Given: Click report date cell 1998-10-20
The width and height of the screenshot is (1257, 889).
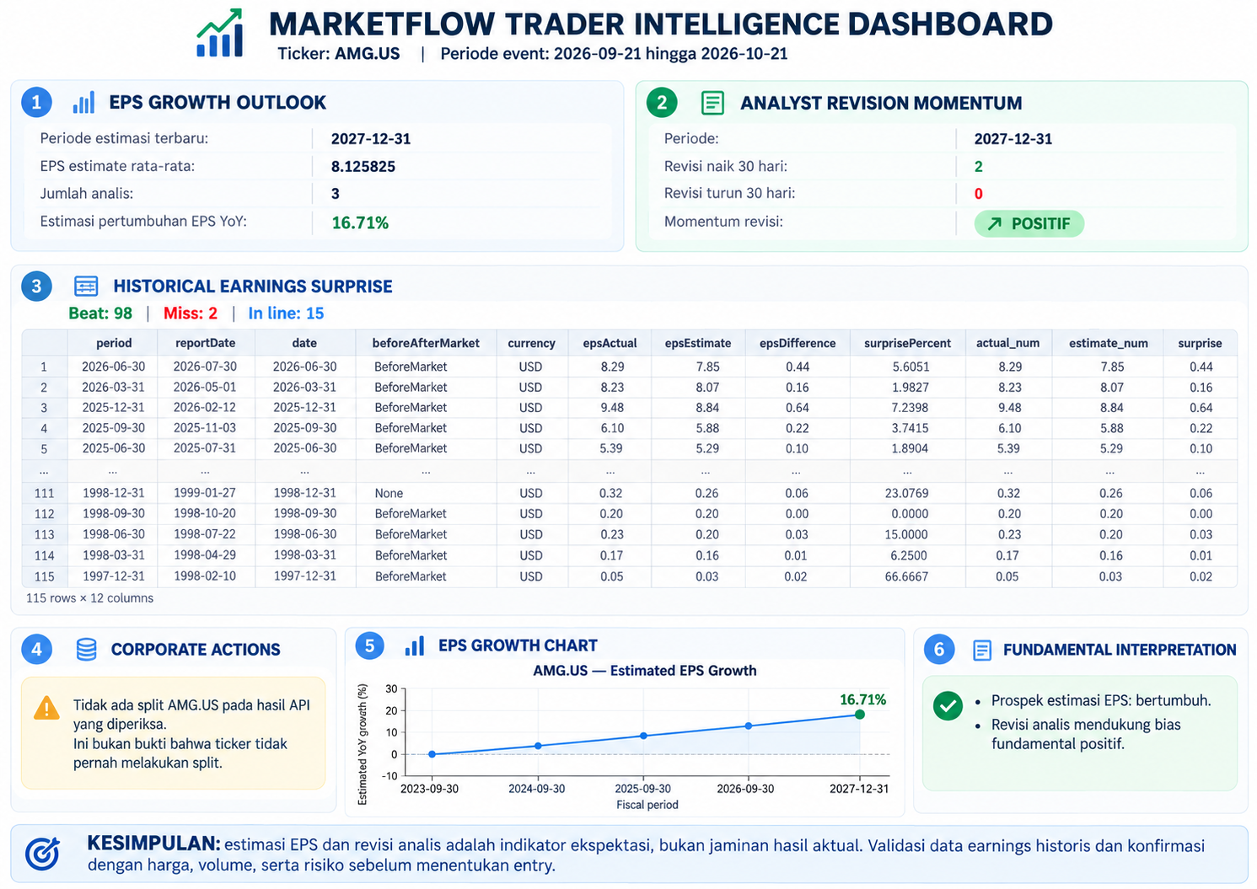Looking at the screenshot, I should coord(205,513).
